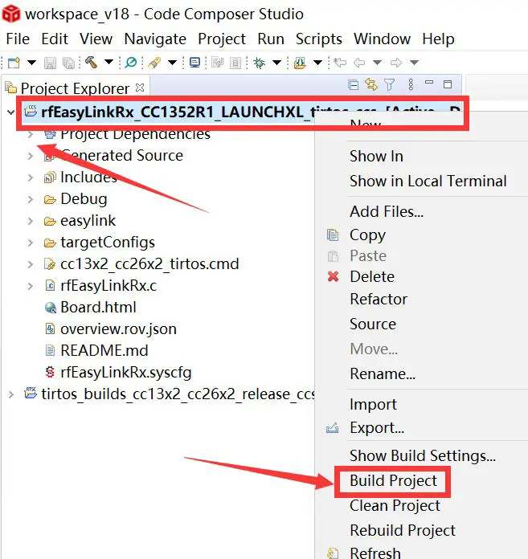Image resolution: width=528 pixels, height=559 pixels.
Task: Choose Show In from context menu
Action: (376, 156)
